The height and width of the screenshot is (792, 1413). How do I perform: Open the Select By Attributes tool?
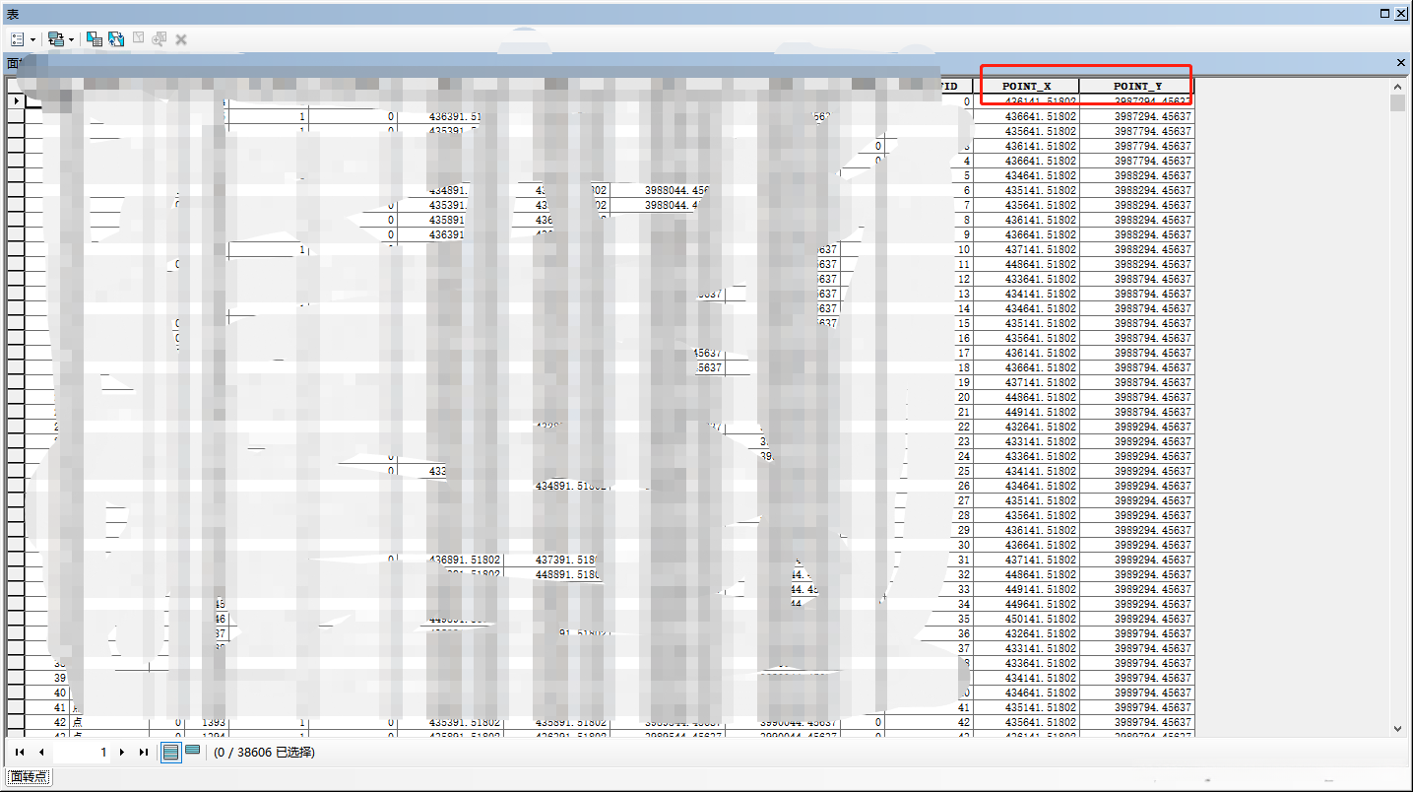(95, 39)
